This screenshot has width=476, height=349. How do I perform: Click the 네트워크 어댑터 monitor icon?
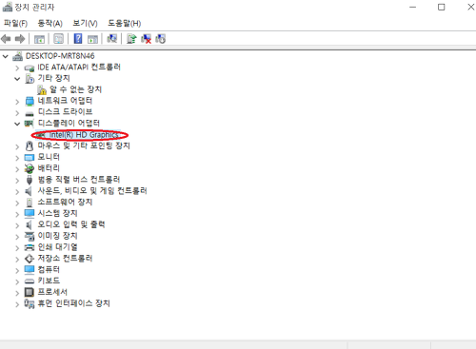pos(30,102)
